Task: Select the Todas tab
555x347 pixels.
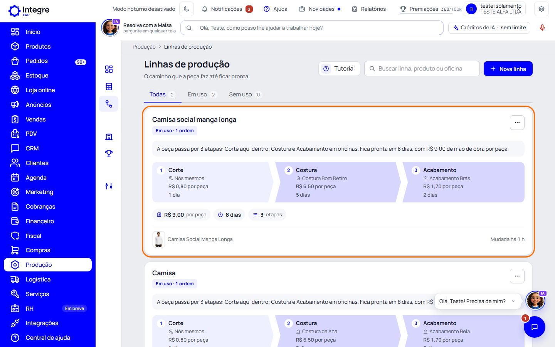Action: point(163,94)
